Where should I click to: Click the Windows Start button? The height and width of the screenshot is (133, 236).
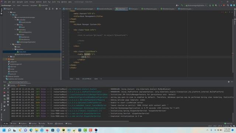[4, 130]
